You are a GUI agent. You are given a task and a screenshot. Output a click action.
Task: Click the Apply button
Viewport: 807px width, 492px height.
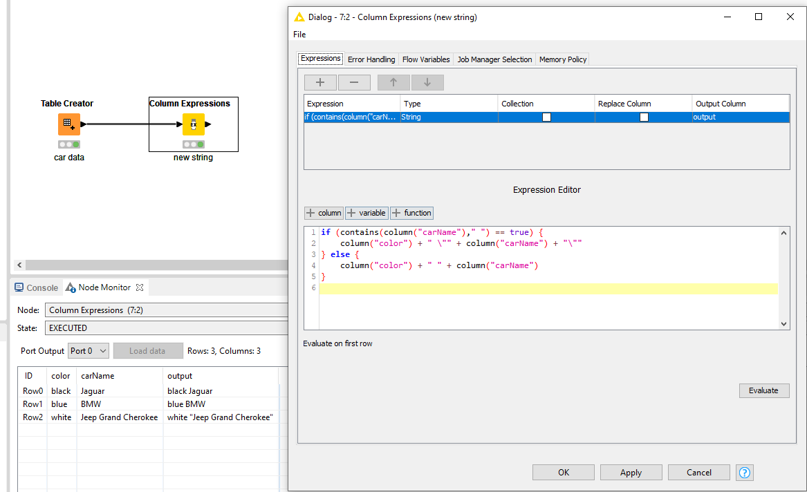pyautogui.click(x=631, y=473)
